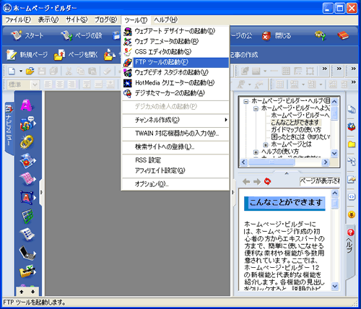This screenshot has width=361, height=309.
Task: Open the ブログ menu
Action: (105, 19)
